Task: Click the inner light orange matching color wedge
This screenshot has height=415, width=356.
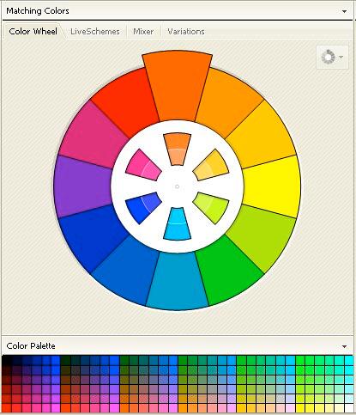Action: 178,149
